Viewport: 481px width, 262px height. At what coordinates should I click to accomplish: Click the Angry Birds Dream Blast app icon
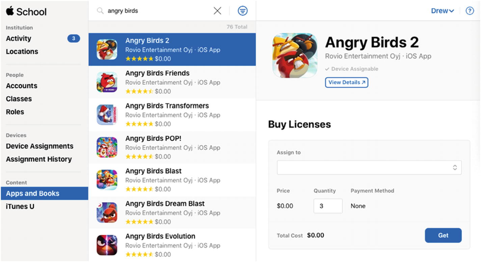click(107, 212)
